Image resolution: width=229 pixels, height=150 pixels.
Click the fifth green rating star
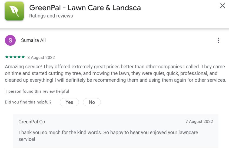[23, 57]
